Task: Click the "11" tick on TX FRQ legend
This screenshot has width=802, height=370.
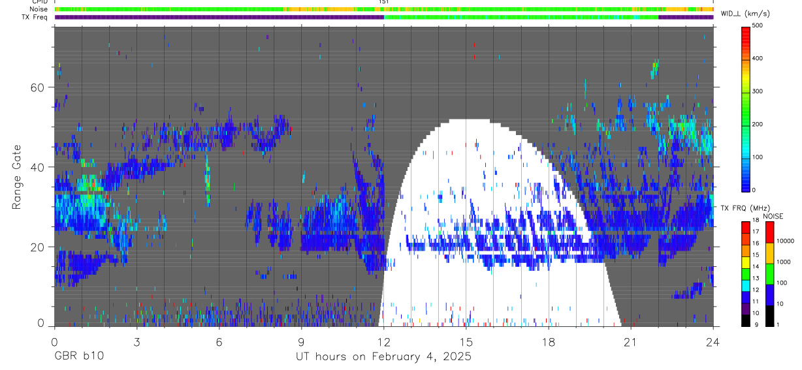Action: pos(756,302)
